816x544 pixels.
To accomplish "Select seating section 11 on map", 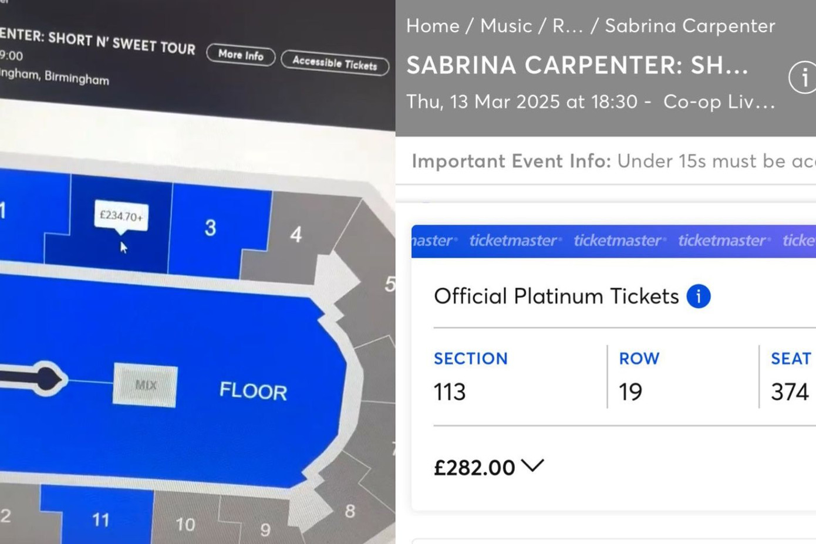I will point(100,519).
